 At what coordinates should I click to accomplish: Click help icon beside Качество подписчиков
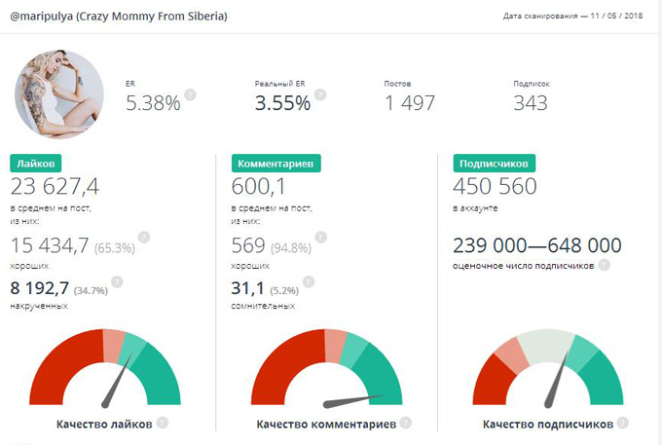pos(623,424)
